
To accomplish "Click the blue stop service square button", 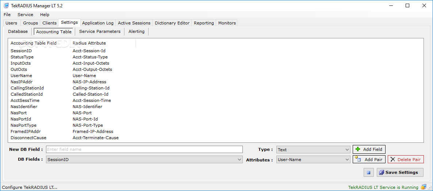I will [x=368, y=172].
